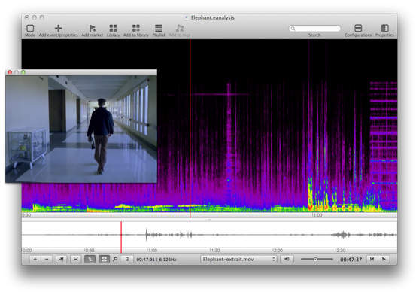Click the 1:00 mark on overview ruler

click(153, 251)
